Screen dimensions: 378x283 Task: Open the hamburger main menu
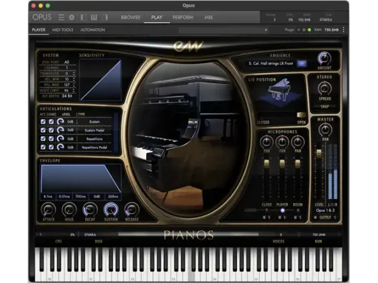[x=61, y=18]
